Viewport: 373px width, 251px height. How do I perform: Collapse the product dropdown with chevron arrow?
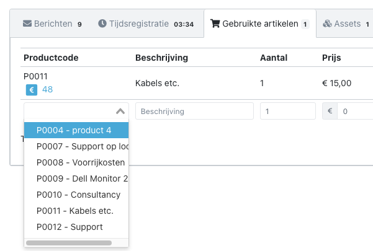(x=120, y=111)
